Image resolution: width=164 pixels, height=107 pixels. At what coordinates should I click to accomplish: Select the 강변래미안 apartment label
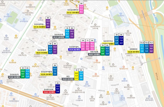[133, 49]
